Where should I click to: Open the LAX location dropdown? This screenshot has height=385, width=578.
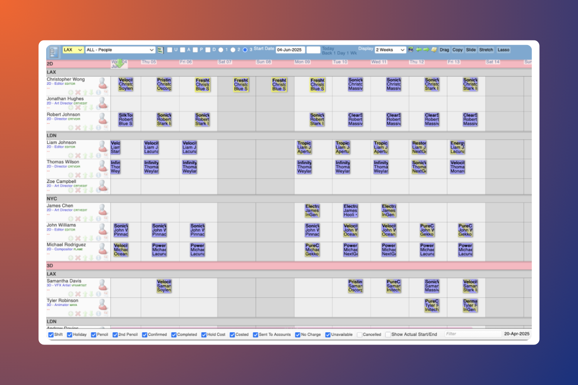[73, 50]
